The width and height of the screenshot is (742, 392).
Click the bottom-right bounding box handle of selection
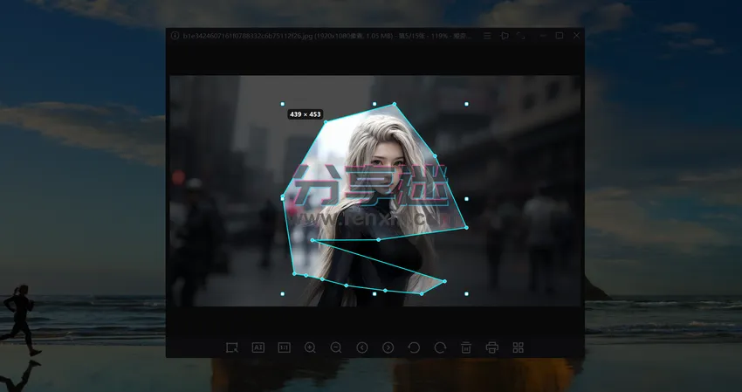(467, 294)
